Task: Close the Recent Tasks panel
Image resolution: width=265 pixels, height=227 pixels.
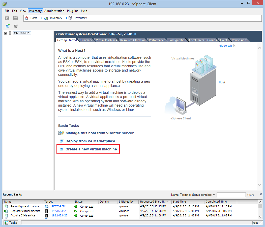Action: 261,194
